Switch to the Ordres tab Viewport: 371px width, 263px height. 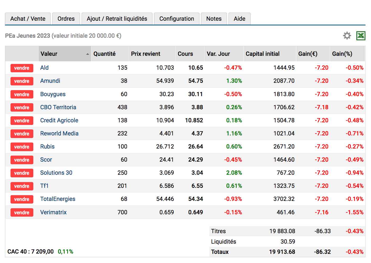[66, 19]
